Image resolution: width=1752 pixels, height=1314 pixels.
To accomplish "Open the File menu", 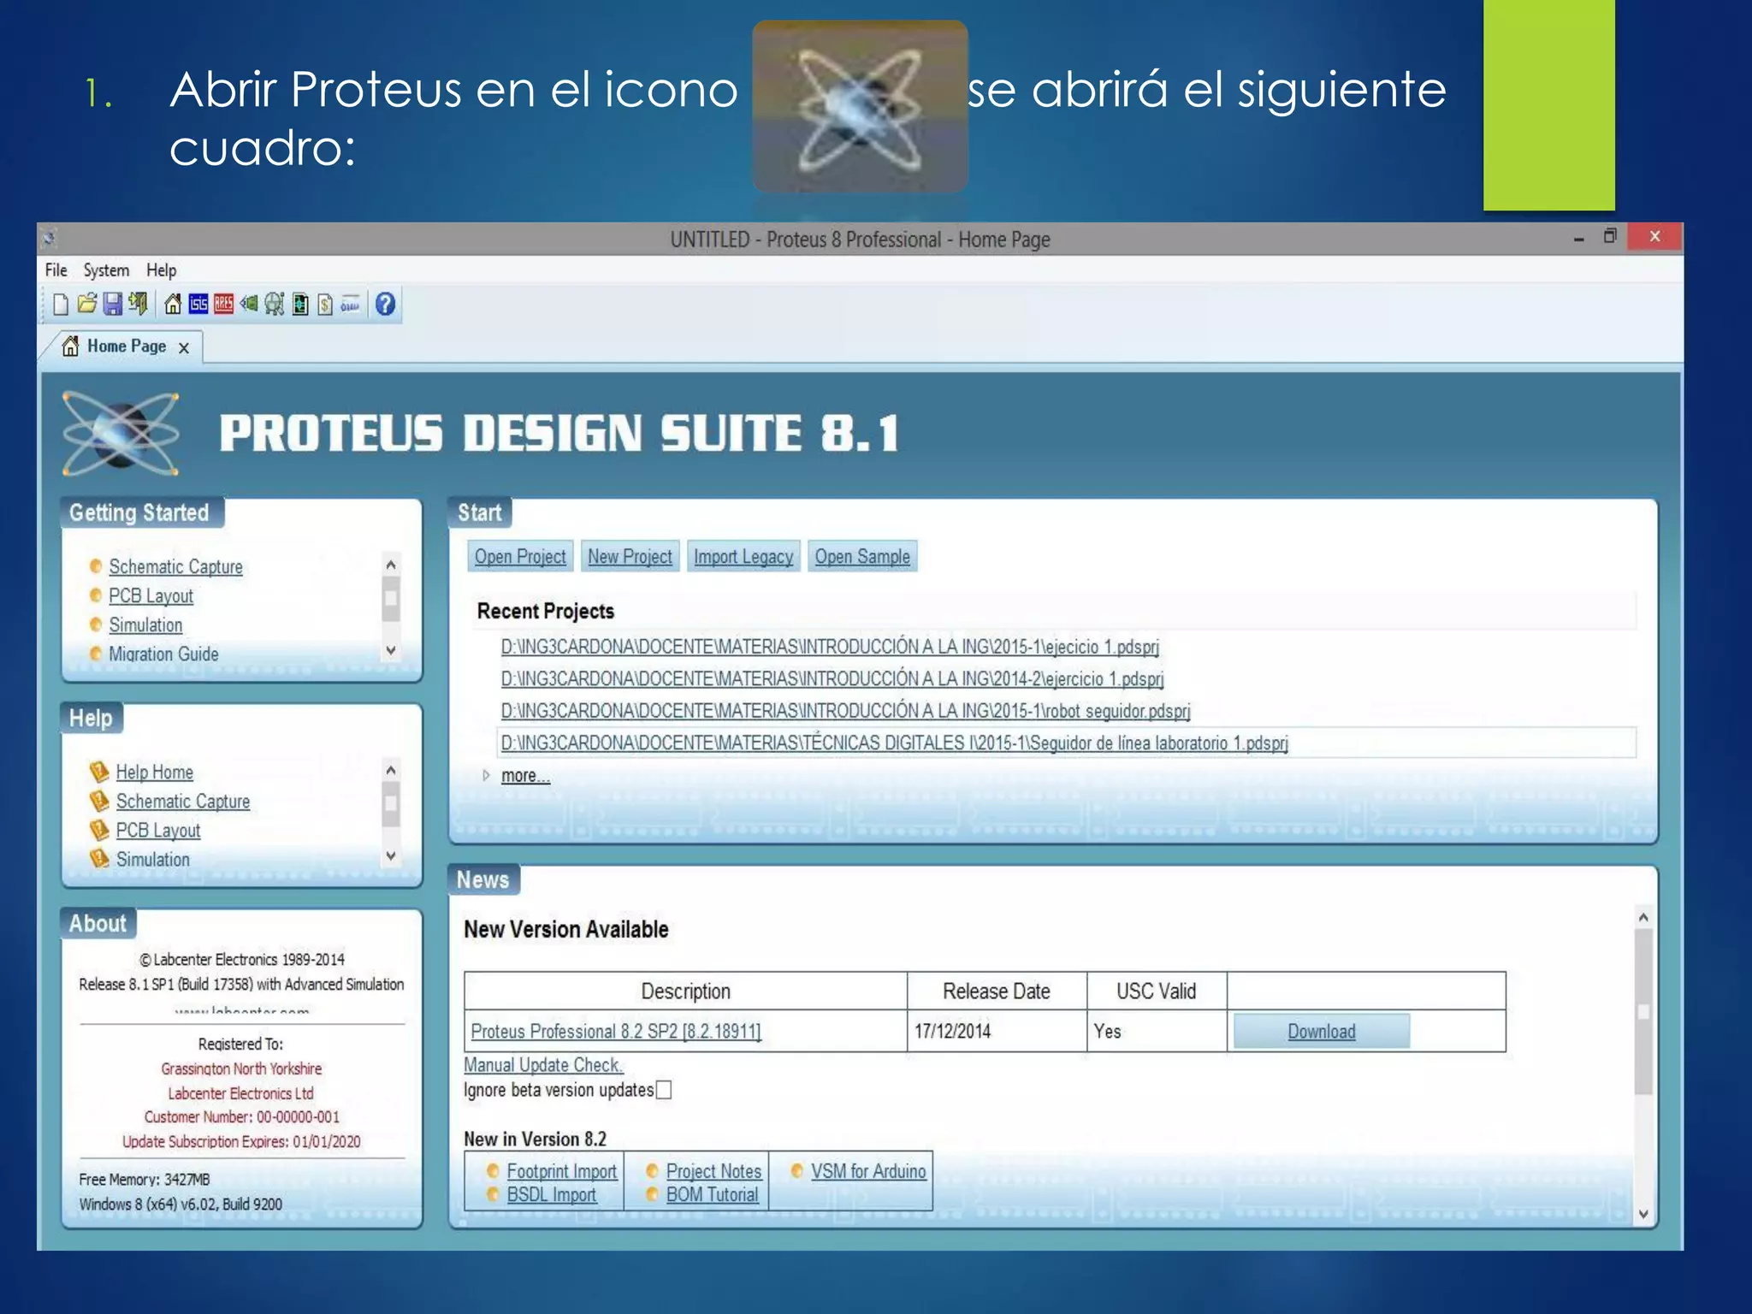I will (x=56, y=270).
